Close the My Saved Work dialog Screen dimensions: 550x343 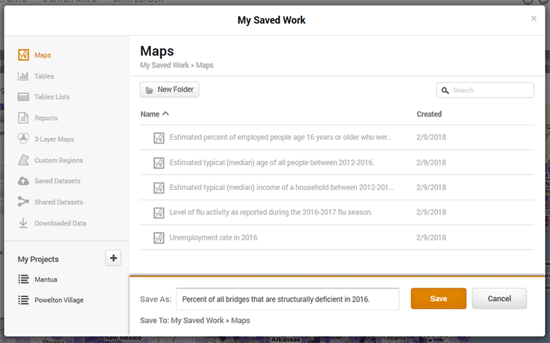(x=533, y=18)
